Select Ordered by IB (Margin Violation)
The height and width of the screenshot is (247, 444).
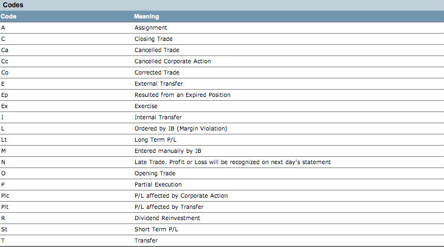tap(181, 128)
